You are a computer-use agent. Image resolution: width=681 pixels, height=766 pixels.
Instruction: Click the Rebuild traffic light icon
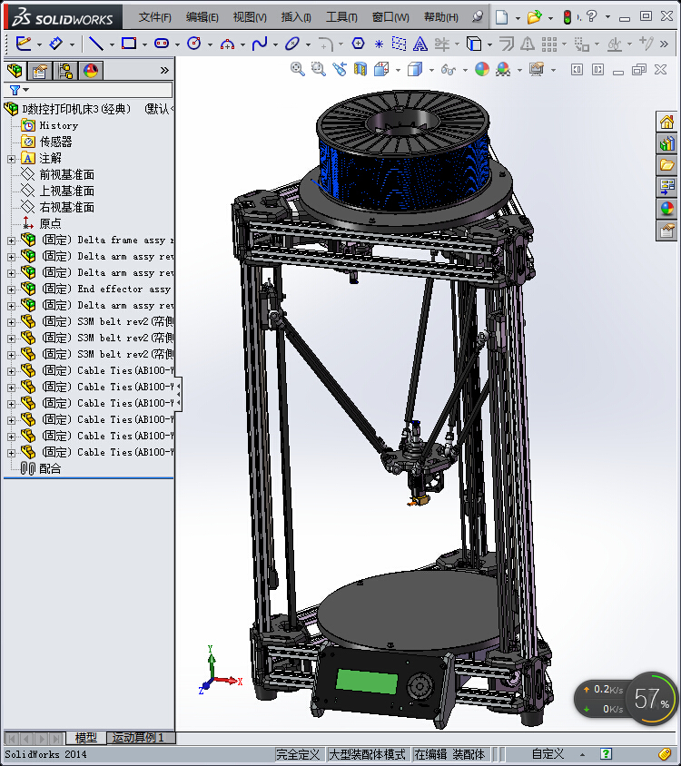point(567,17)
